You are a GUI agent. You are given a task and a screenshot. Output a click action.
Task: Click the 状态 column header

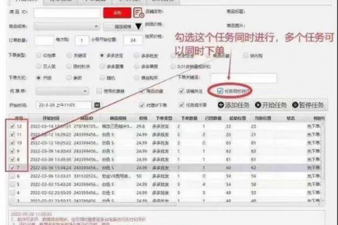tap(290, 118)
